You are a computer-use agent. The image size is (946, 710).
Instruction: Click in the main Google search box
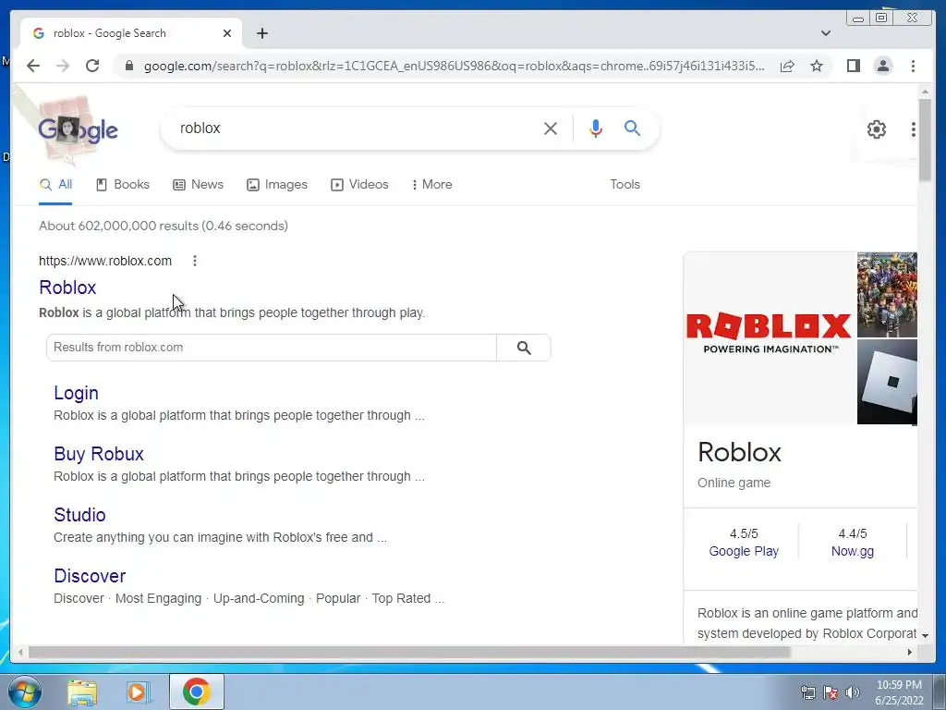coord(356,129)
